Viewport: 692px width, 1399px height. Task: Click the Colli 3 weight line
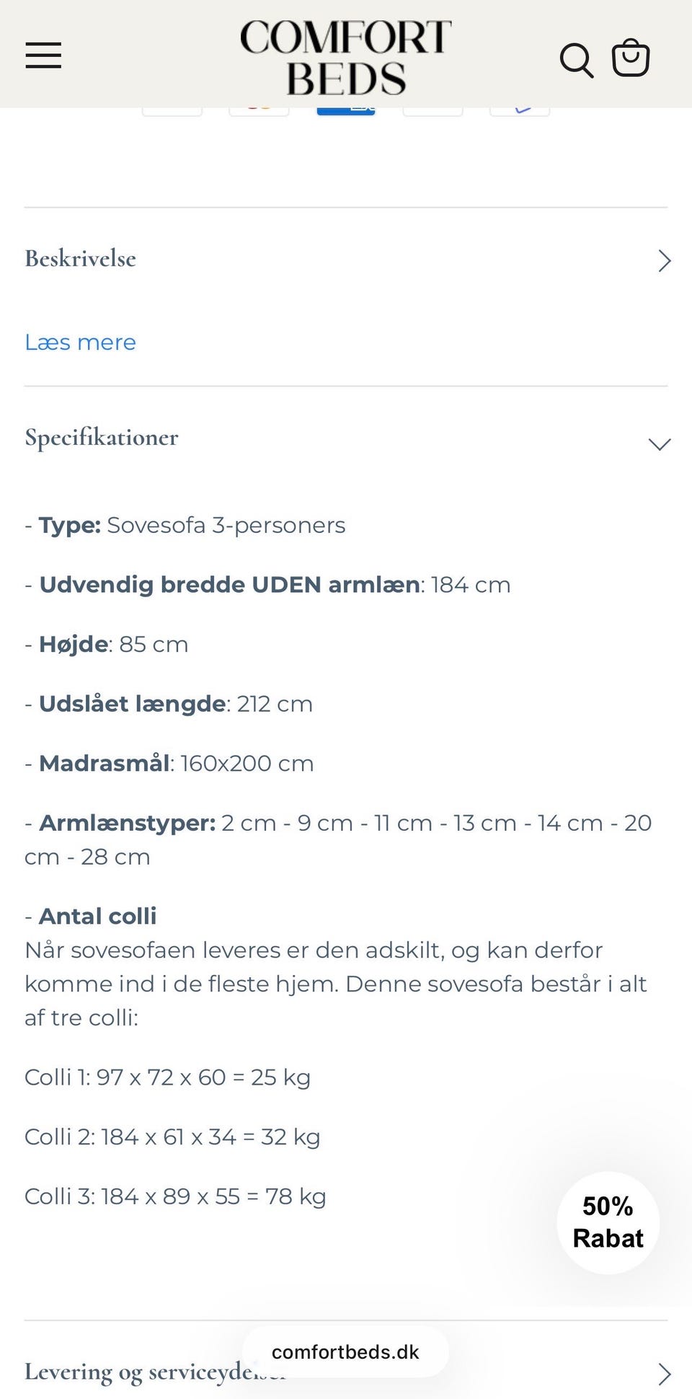(175, 1196)
